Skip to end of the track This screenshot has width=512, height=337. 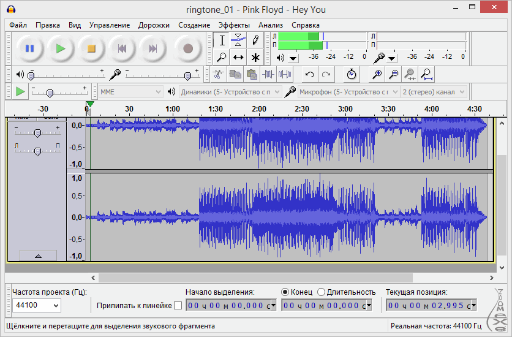pyautogui.click(x=153, y=48)
